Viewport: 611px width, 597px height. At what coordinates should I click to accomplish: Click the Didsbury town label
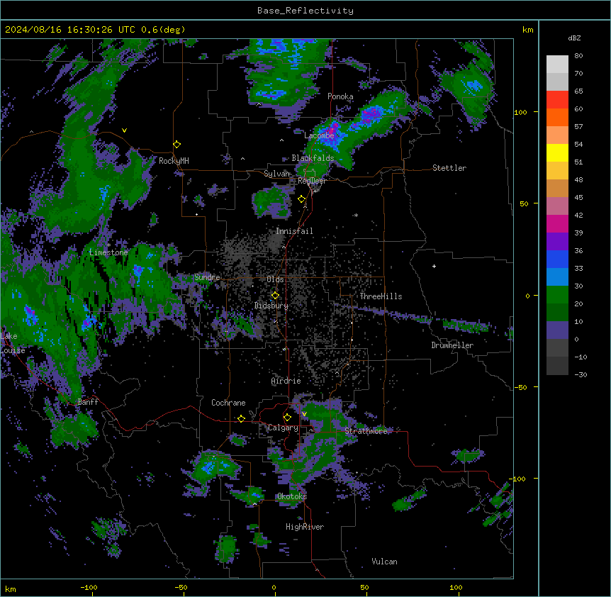click(x=271, y=306)
